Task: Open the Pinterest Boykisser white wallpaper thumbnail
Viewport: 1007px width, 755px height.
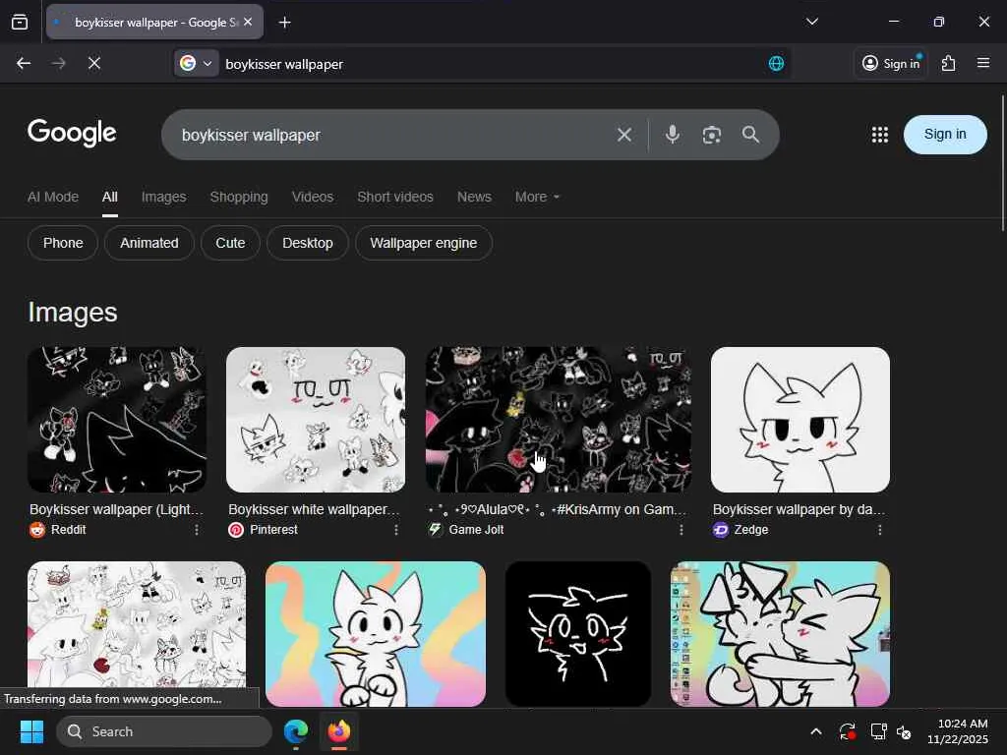Action: pos(316,420)
